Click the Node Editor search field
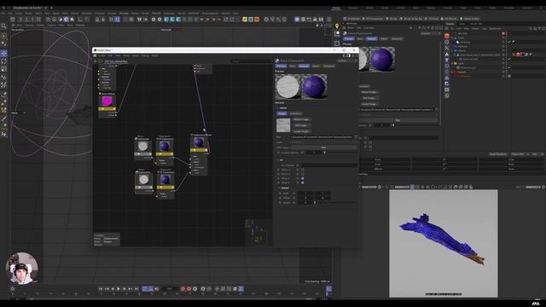 click(x=251, y=61)
